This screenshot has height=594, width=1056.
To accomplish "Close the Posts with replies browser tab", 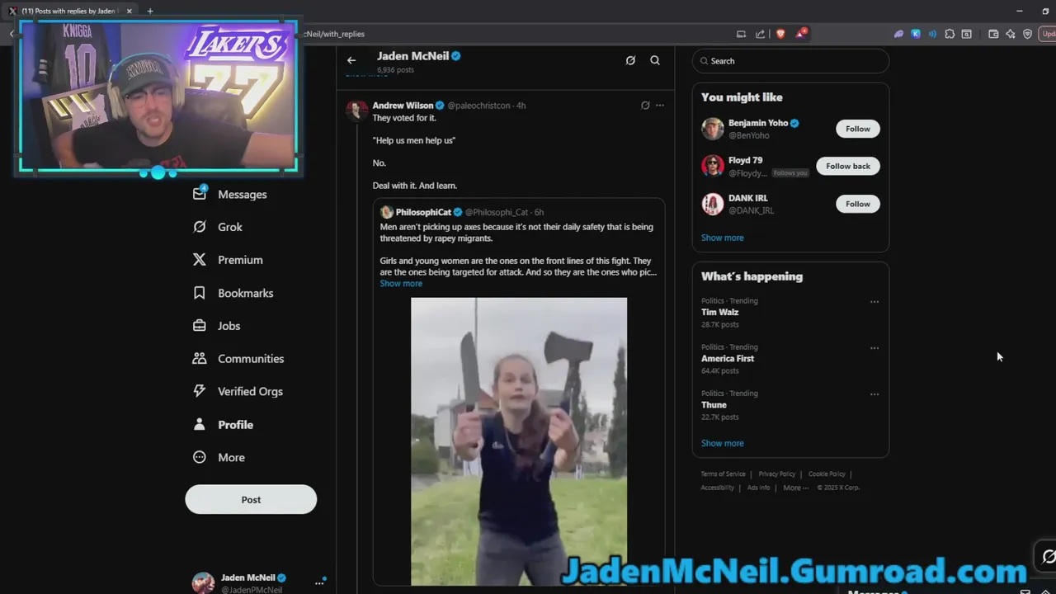I will click(x=129, y=12).
